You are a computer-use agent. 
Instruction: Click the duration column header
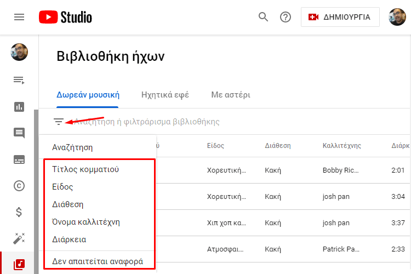click(401, 146)
